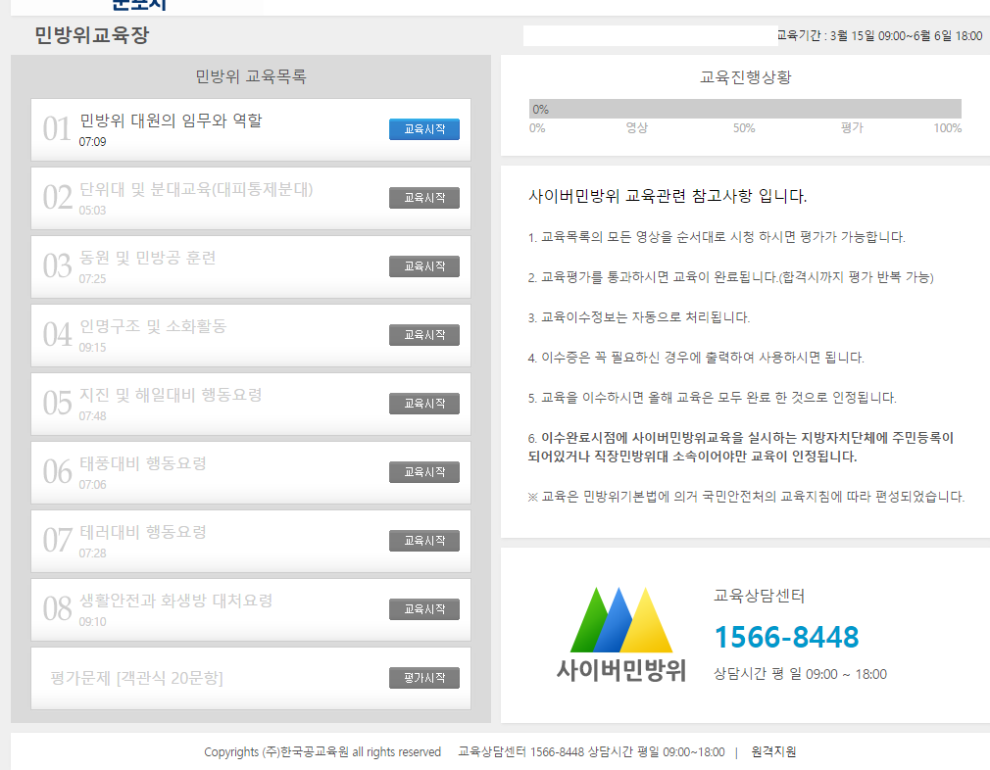Click 교육시작 for 지진 및 해일대비 행동요령
Viewport: 990px width, 770px height.
(x=423, y=404)
